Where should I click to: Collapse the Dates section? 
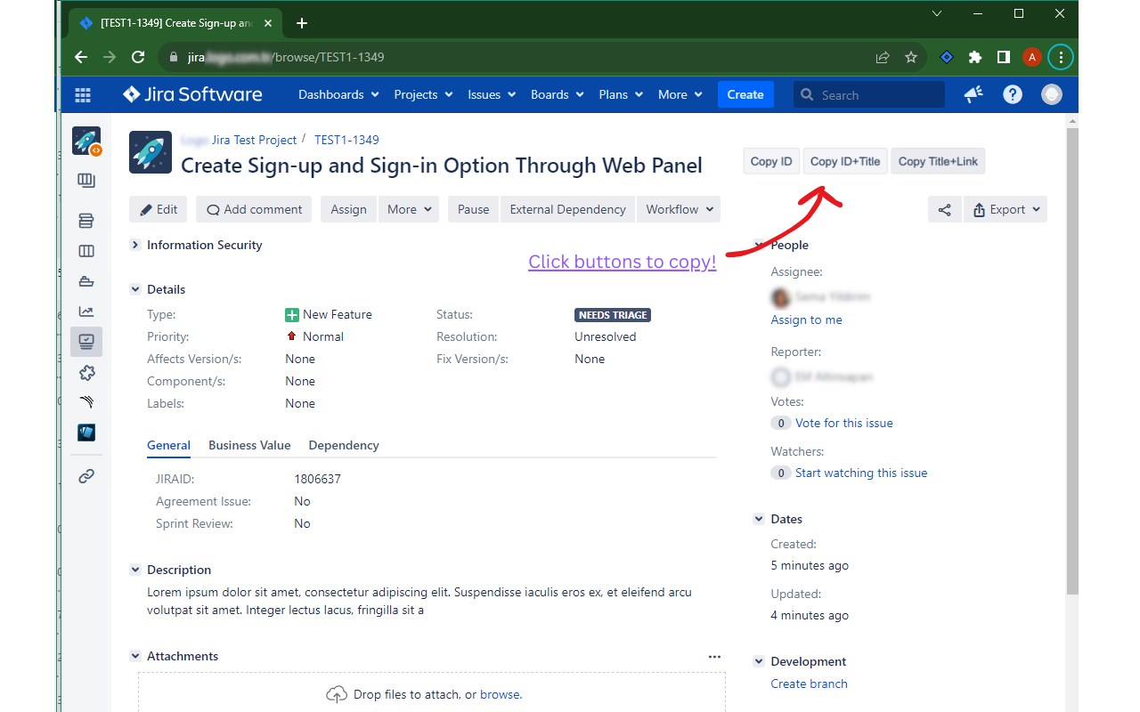tap(759, 519)
